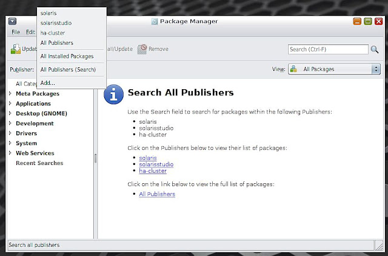Open the solaris publisher link
The height and width of the screenshot is (256, 388).
click(148, 158)
